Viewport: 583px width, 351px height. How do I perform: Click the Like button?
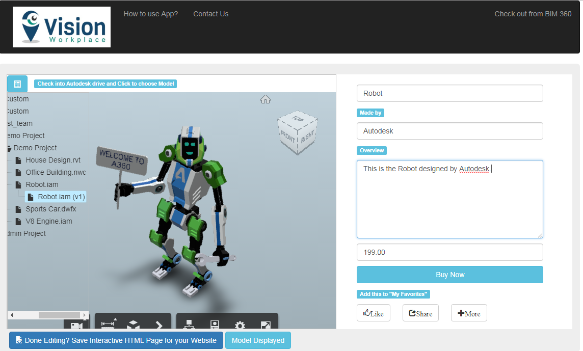pos(374,313)
